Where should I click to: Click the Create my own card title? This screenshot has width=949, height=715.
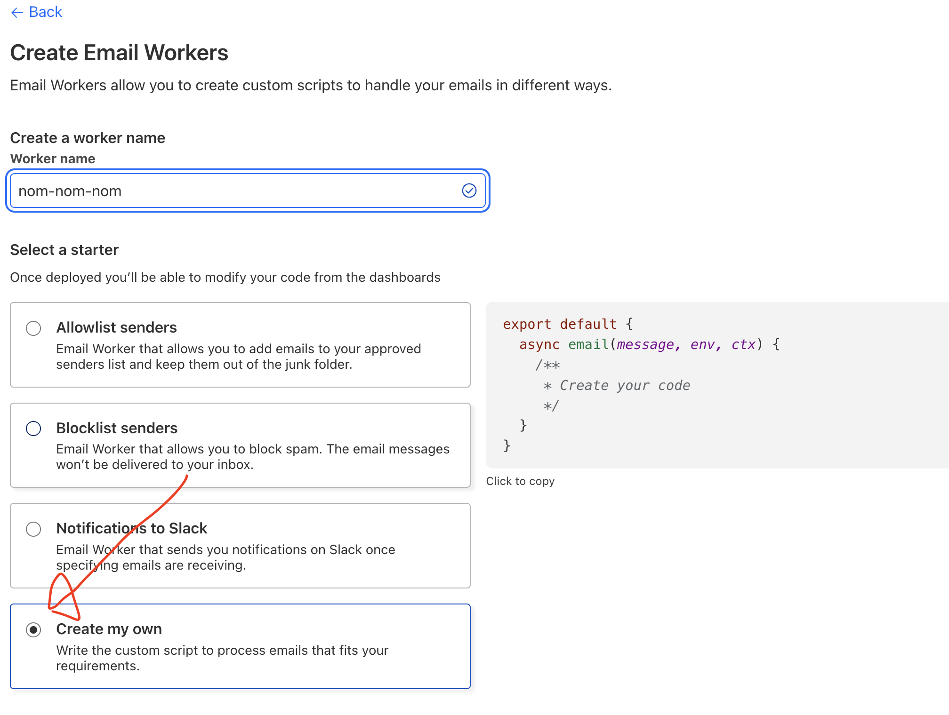click(x=109, y=629)
